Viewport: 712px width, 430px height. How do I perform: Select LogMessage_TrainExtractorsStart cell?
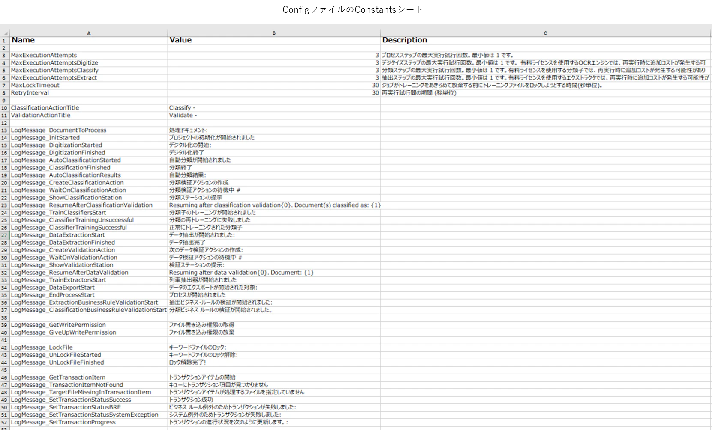pyautogui.click(x=89, y=280)
